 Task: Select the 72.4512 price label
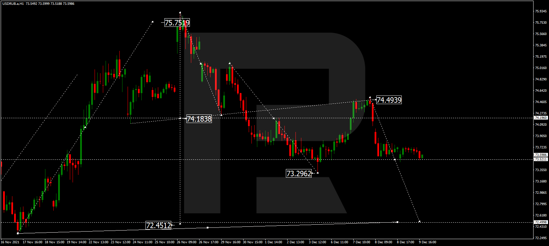click(x=159, y=225)
